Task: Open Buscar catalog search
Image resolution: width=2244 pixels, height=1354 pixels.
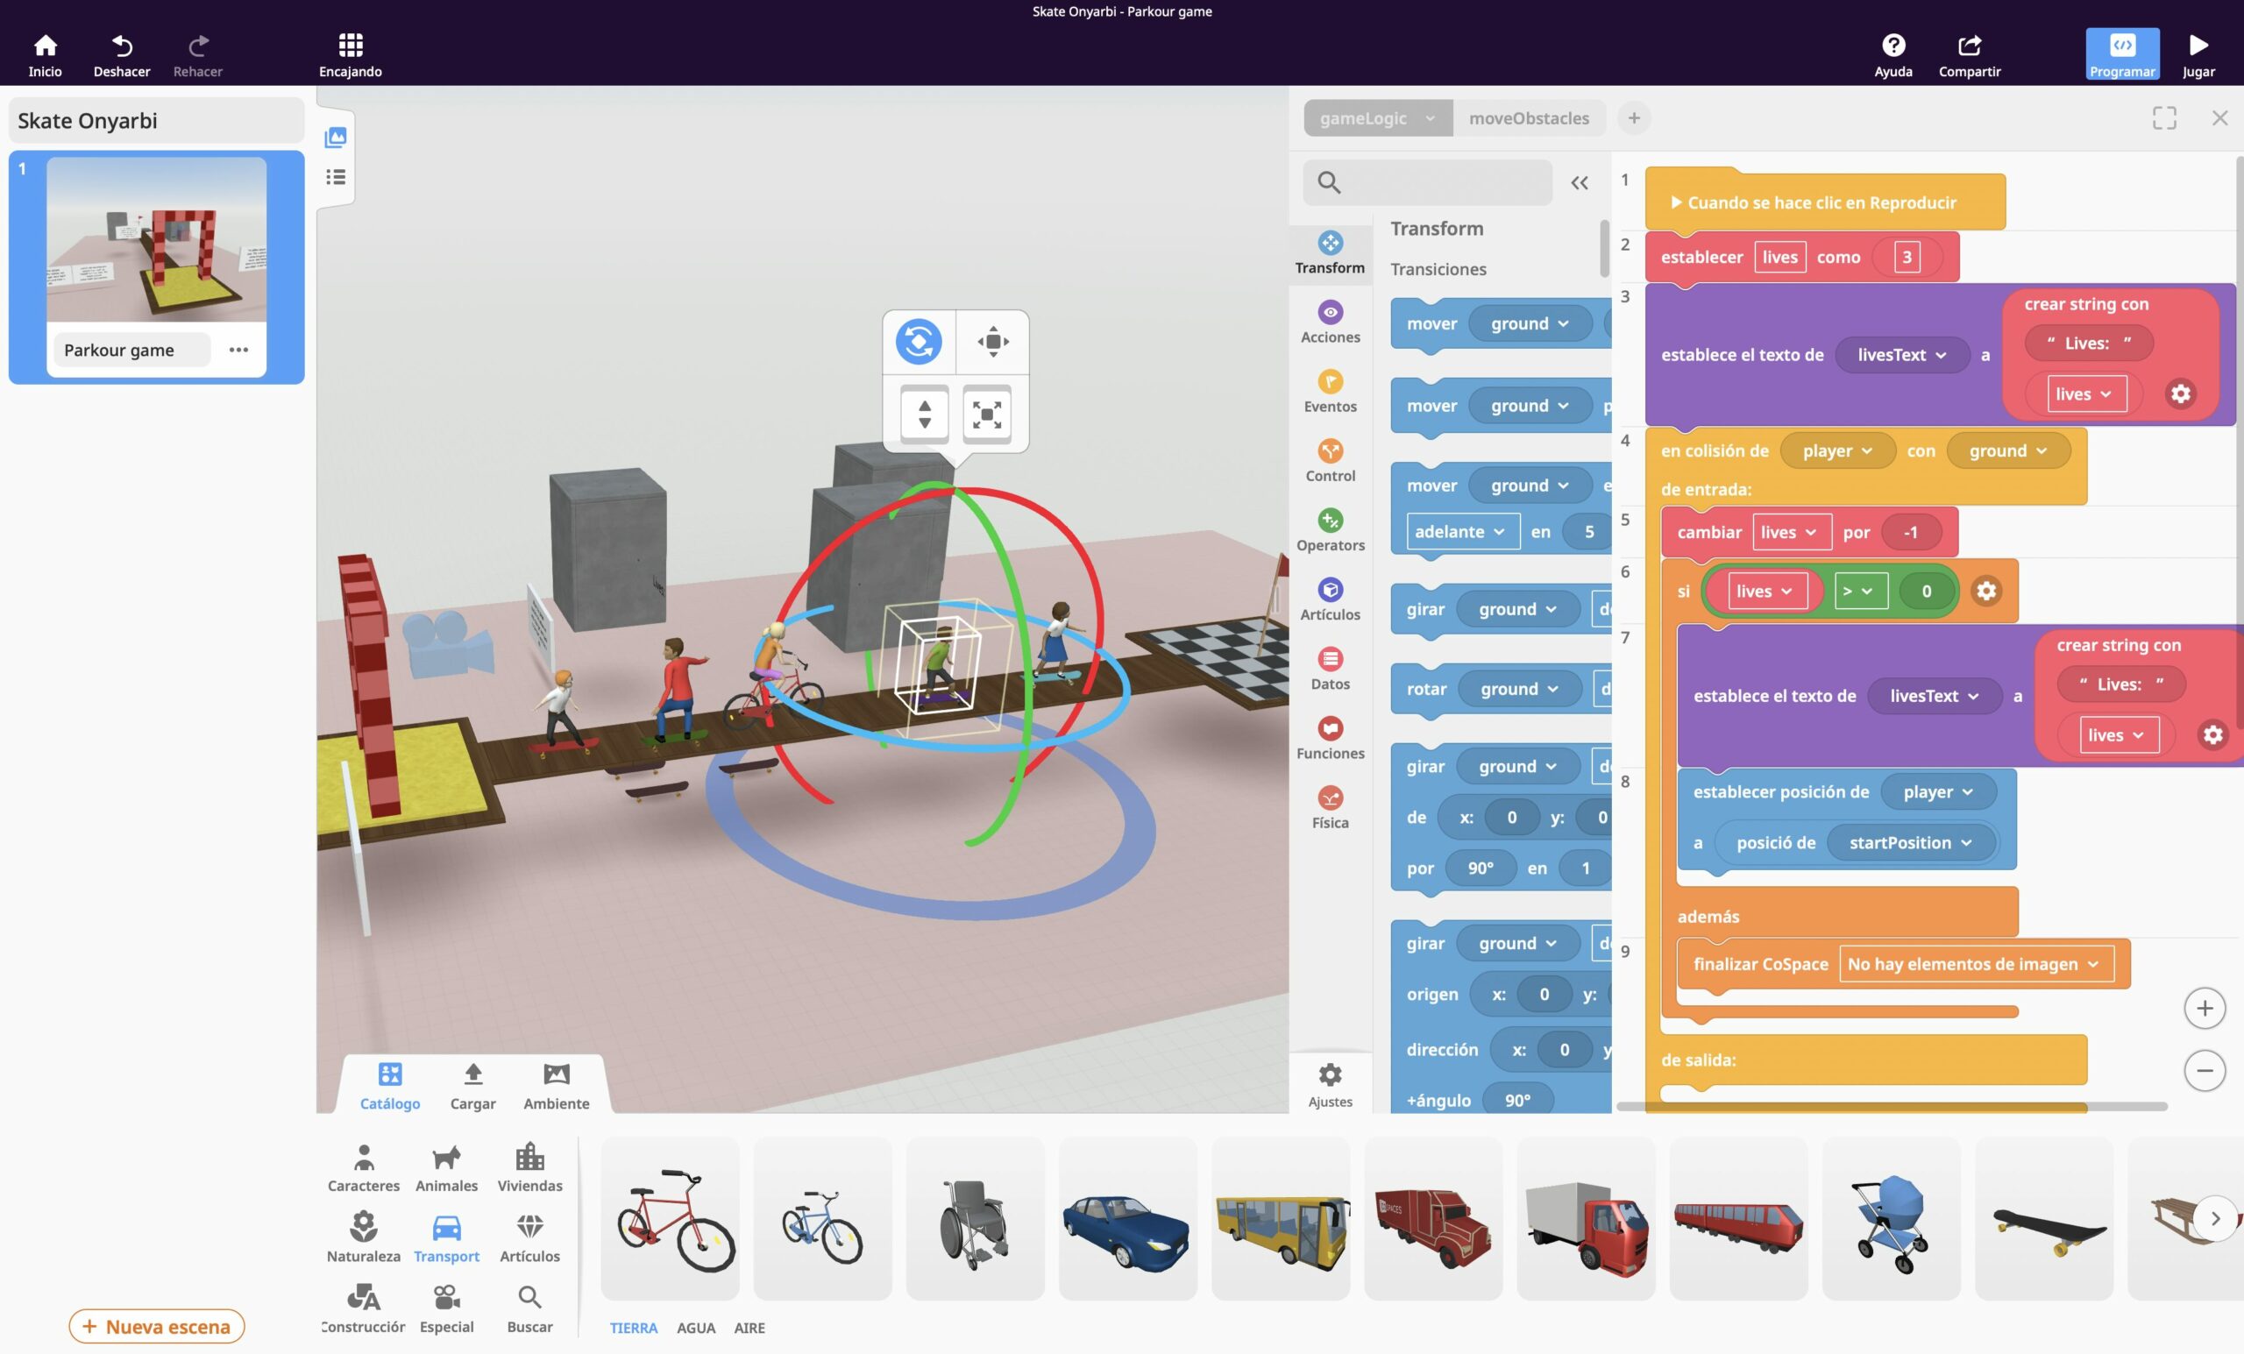Action: pos(529,1309)
